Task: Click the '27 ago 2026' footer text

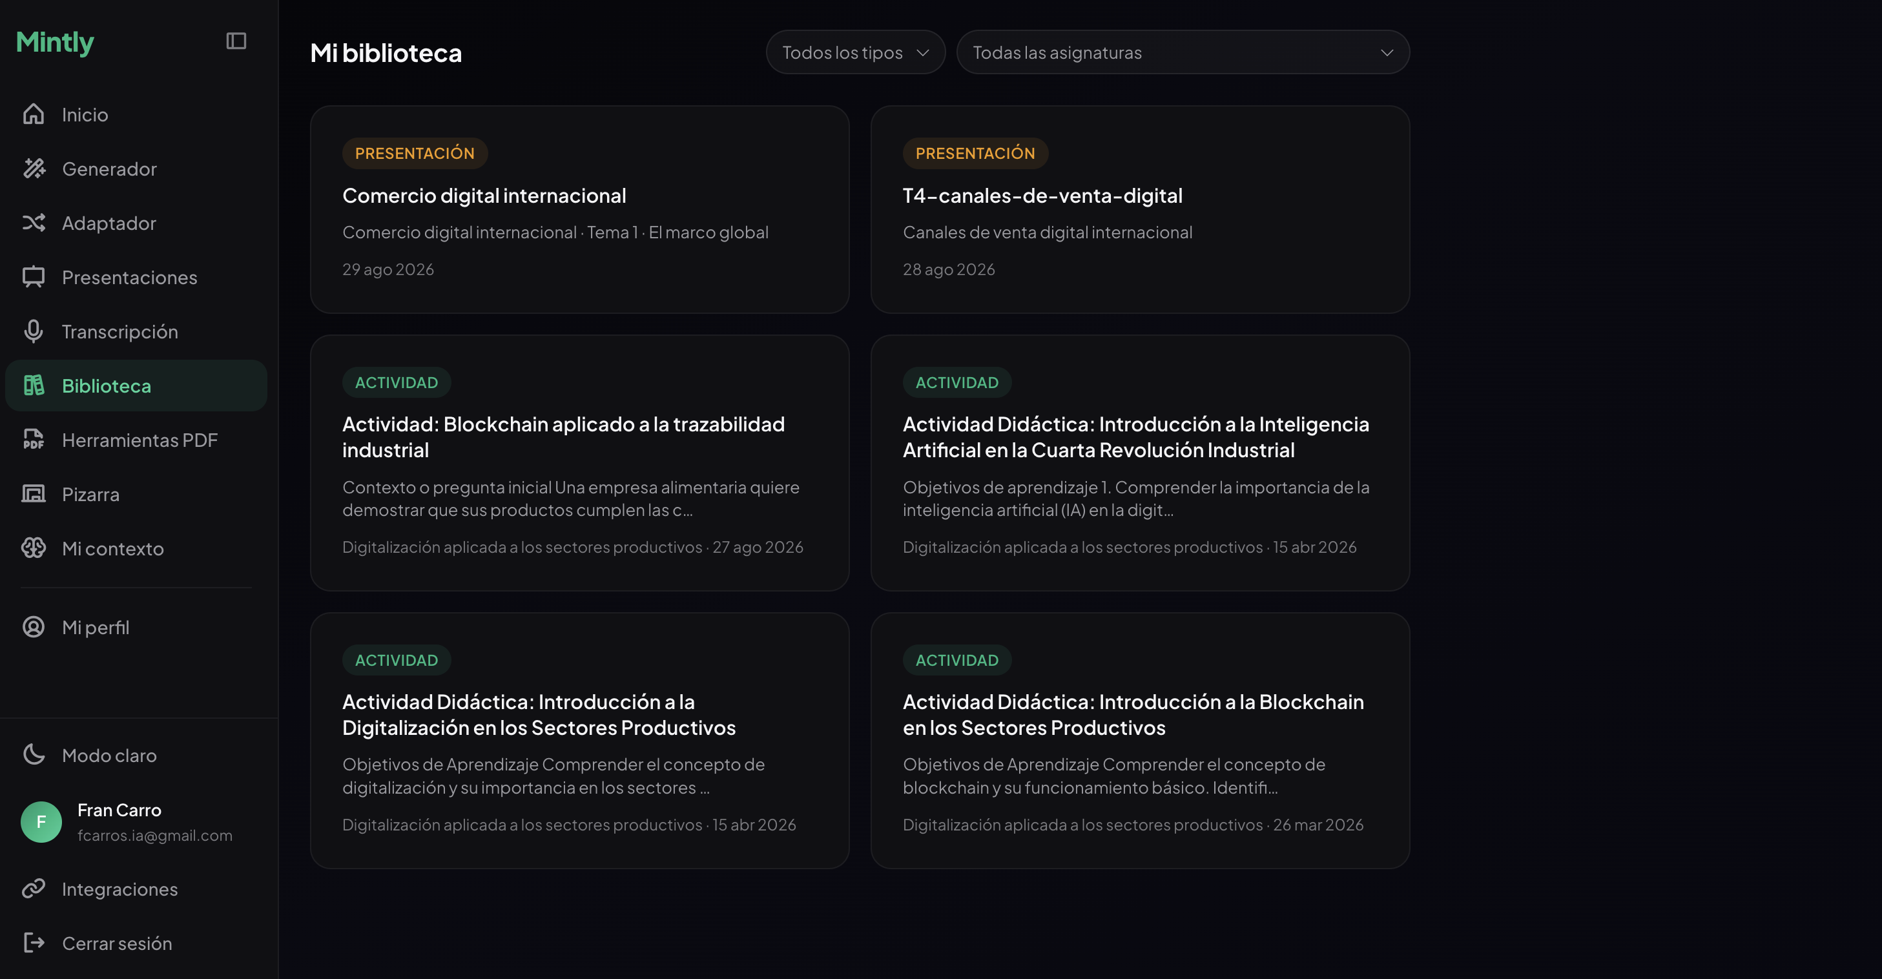Action: (758, 547)
